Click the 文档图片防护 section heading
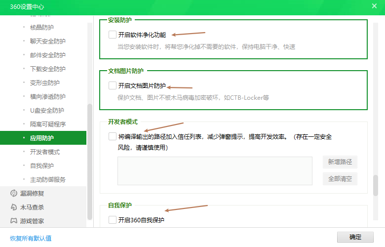Screen dimensions: 385x247 (x=126, y=71)
